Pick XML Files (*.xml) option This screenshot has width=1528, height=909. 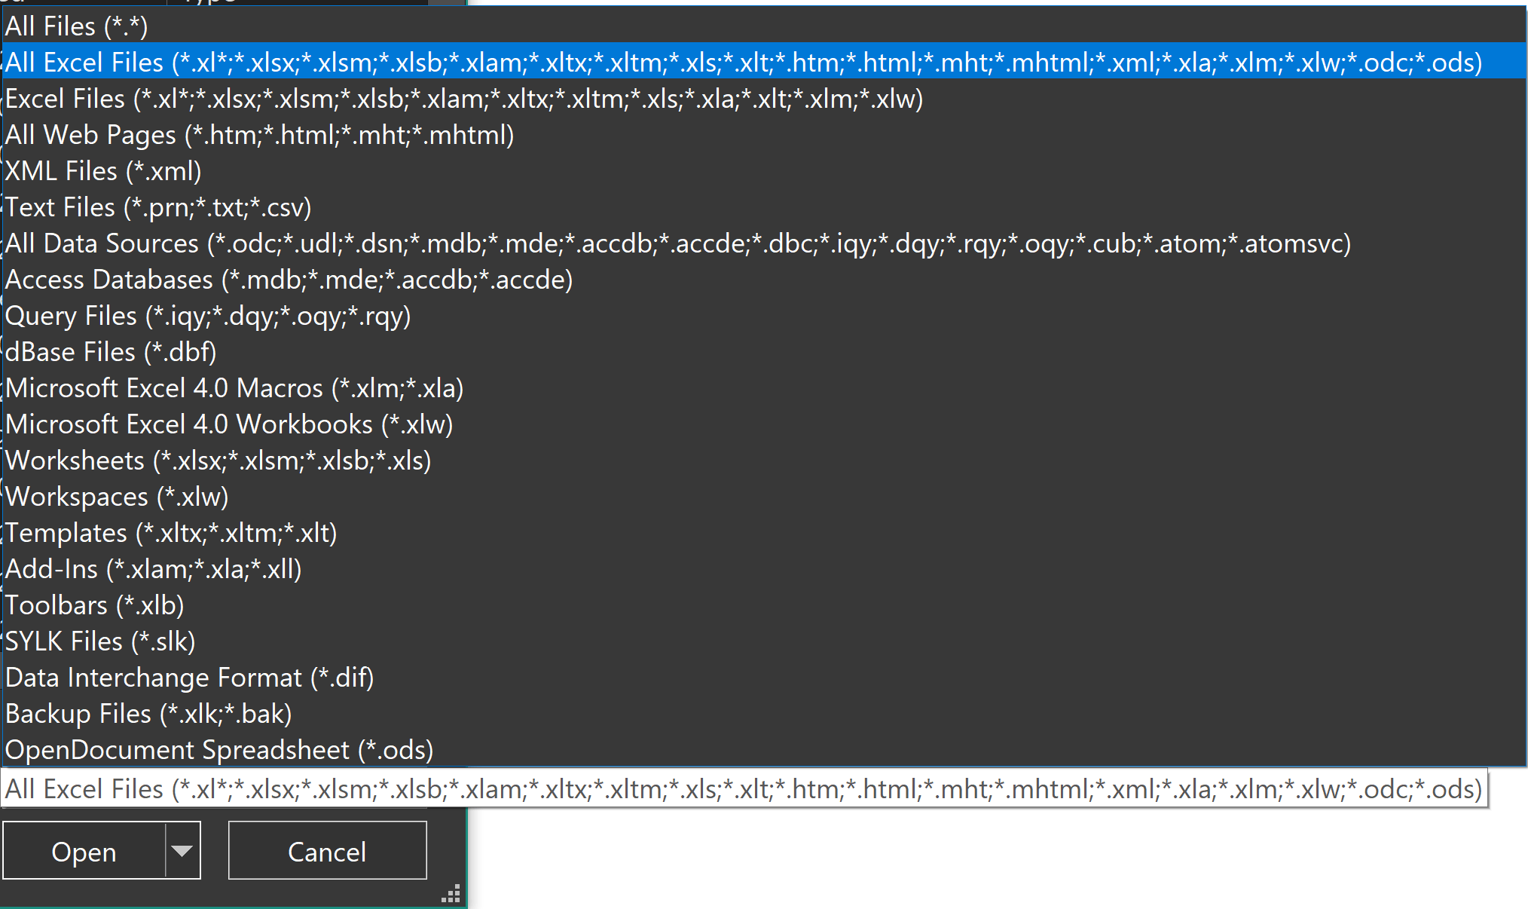pyautogui.click(x=103, y=171)
